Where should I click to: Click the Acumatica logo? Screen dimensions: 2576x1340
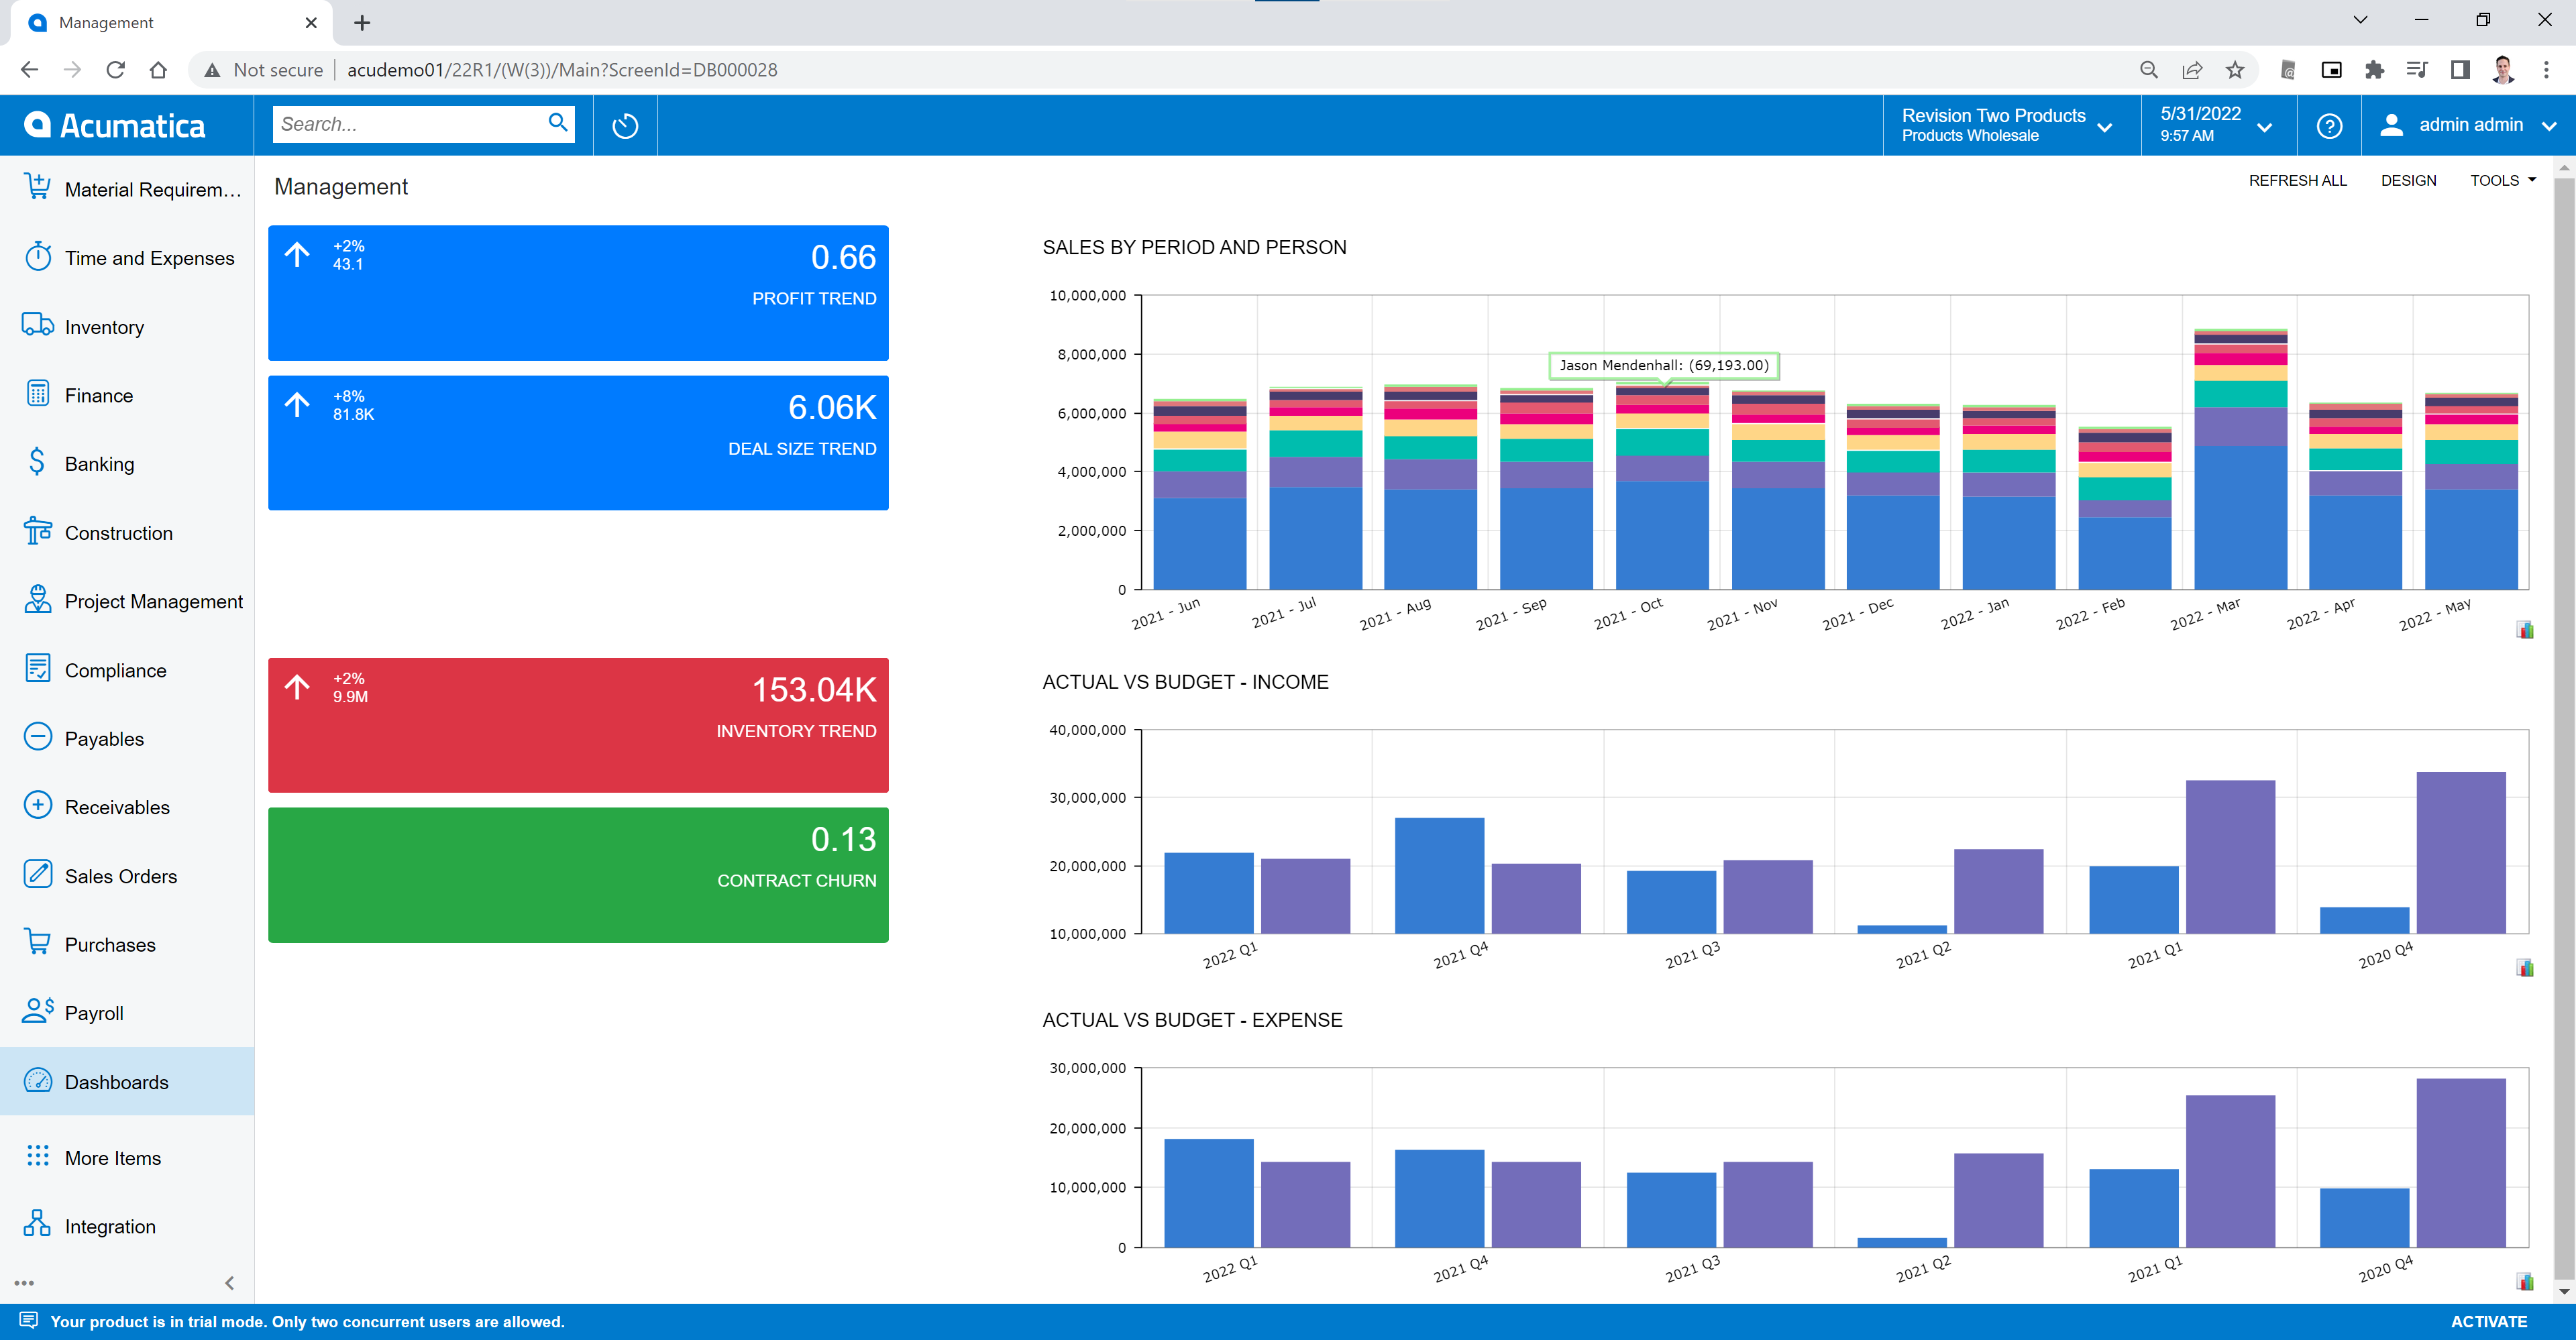[115, 125]
